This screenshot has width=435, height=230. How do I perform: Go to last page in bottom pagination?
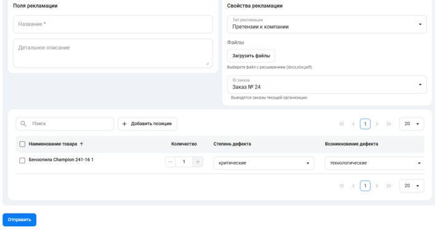[x=389, y=186]
